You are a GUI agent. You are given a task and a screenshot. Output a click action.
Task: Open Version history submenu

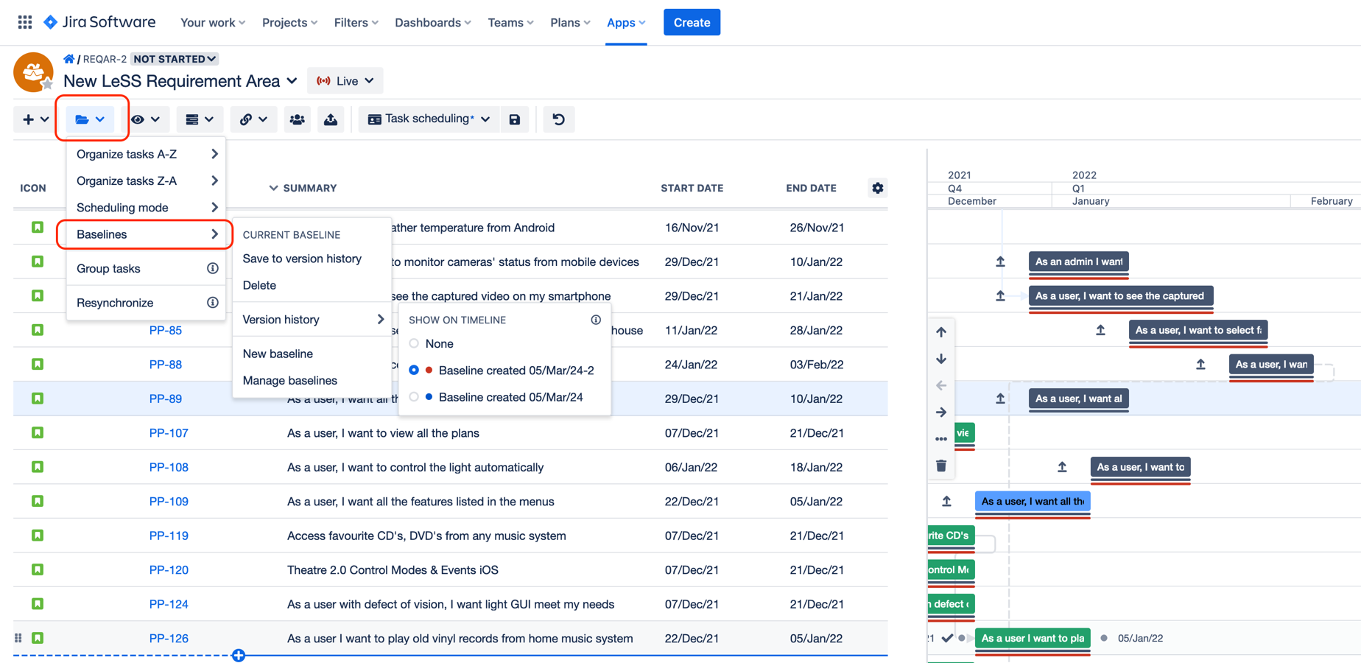tap(312, 319)
